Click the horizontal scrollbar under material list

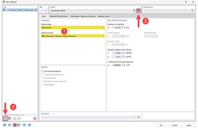(x=15, y=115)
